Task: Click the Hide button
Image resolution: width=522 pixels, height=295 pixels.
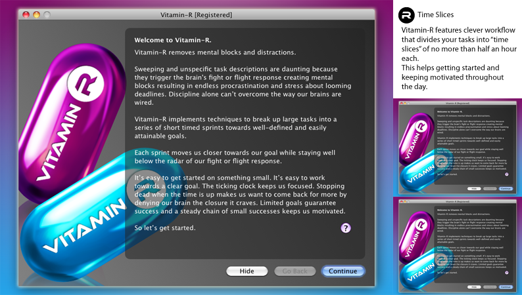Action: [x=247, y=271]
